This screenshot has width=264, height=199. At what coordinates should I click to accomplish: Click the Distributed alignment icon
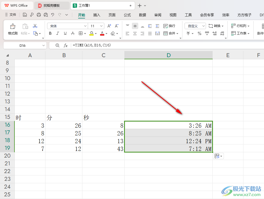tap(158, 33)
